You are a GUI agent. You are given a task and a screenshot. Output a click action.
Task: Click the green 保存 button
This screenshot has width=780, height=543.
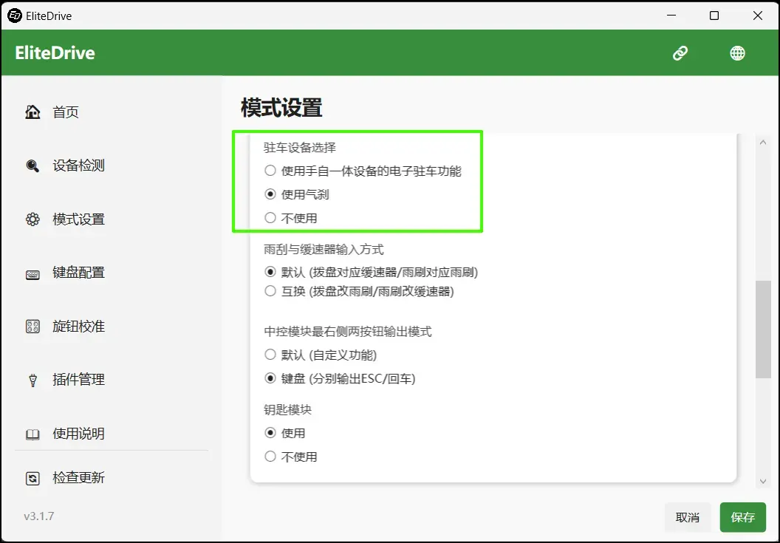click(742, 518)
